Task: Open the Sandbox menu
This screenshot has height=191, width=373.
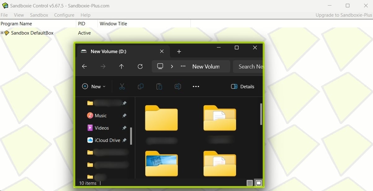Action: (x=39, y=15)
